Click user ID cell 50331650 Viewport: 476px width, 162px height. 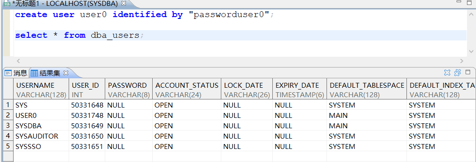(87, 136)
